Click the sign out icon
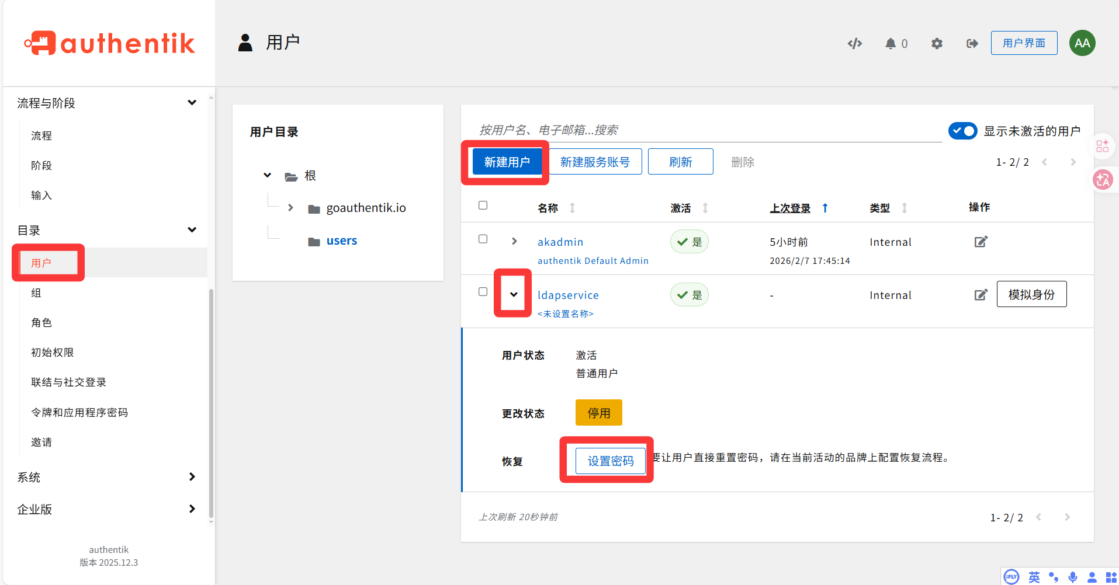1119x585 pixels. (x=972, y=44)
